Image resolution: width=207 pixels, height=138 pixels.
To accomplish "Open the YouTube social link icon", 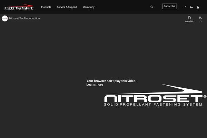I will tap(198, 7).
